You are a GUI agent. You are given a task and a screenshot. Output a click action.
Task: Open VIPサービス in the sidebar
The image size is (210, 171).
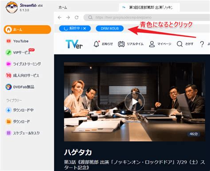pyautogui.click(x=22, y=53)
